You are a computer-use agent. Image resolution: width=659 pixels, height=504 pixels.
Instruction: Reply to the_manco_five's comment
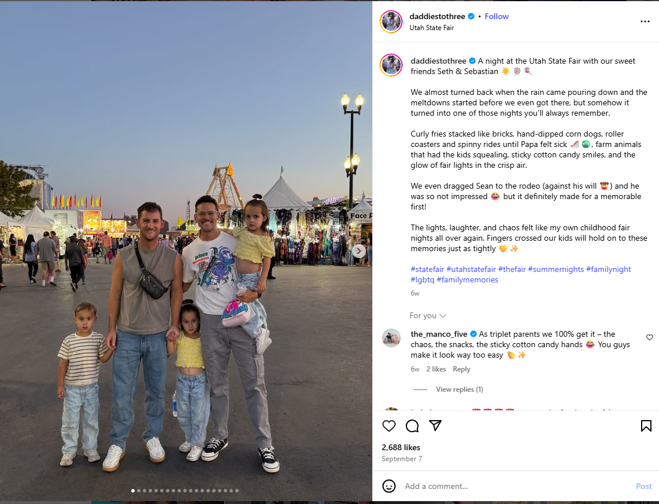click(x=461, y=369)
